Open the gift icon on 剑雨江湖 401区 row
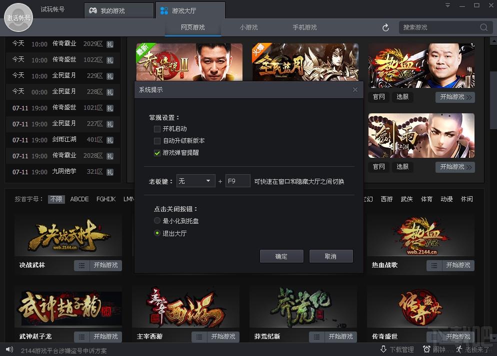This screenshot has height=356, width=497. [109, 140]
